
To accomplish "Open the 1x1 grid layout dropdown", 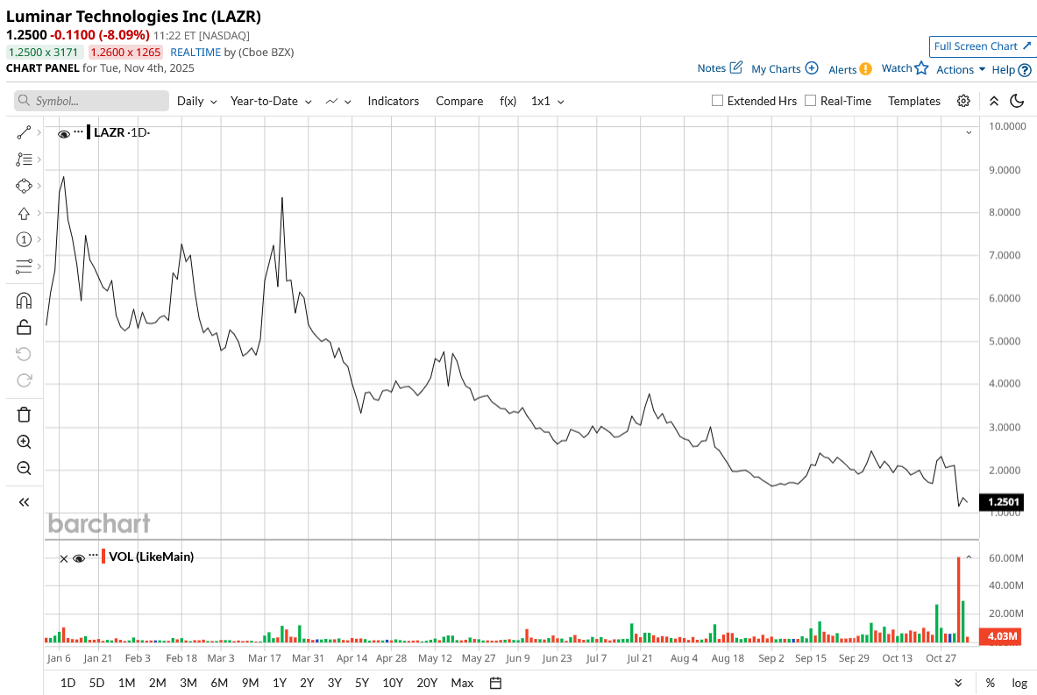I will (x=548, y=101).
